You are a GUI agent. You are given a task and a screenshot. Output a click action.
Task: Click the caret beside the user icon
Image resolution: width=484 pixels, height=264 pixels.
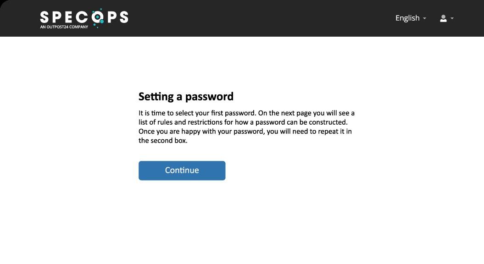[x=452, y=18]
